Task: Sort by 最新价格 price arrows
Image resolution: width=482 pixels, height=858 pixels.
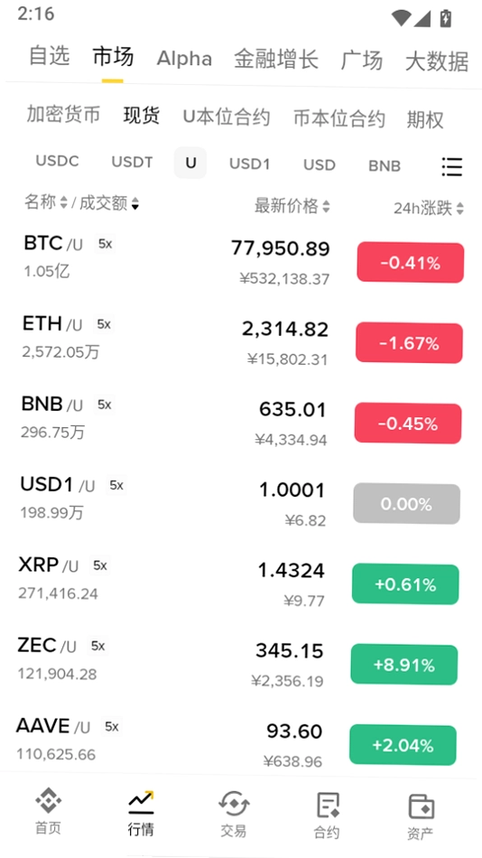Action: coord(326,206)
